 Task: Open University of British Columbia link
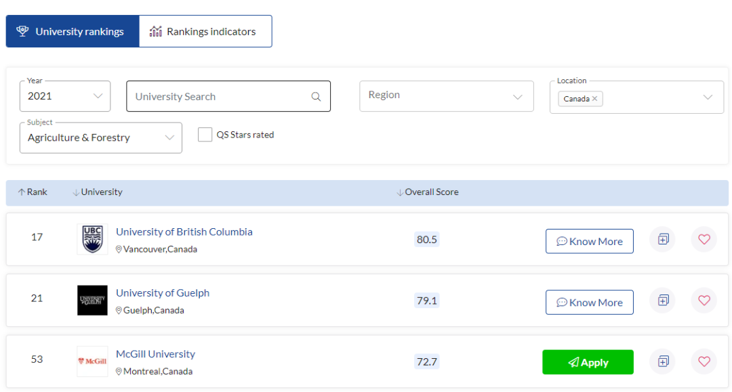[184, 232]
